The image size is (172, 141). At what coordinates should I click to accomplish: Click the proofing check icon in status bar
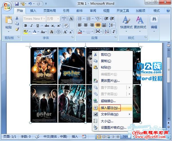tap(37, 136)
